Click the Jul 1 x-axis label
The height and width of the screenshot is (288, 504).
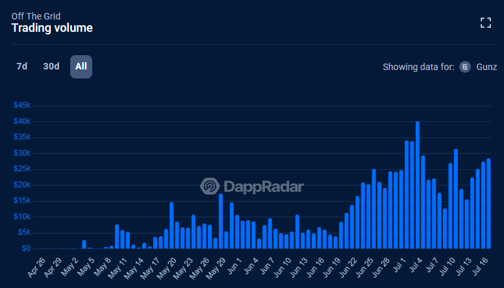[400, 265]
